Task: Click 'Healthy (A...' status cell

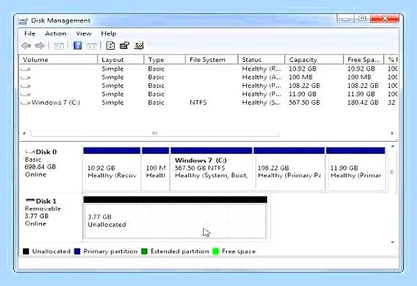Action: click(262, 77)
